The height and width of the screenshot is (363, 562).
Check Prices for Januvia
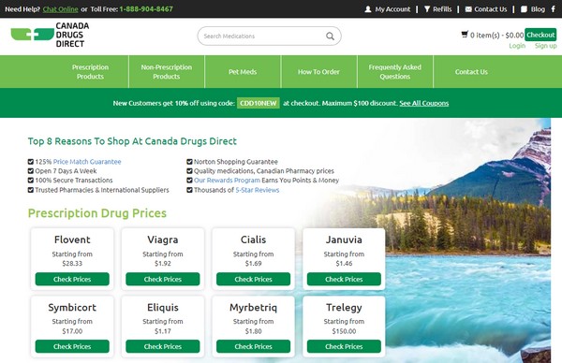[344, 279]
